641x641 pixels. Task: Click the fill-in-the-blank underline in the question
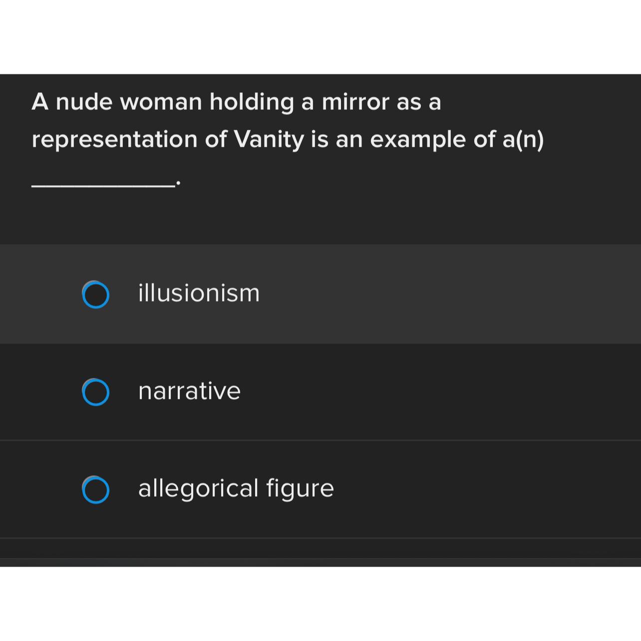tap(102, 185)
